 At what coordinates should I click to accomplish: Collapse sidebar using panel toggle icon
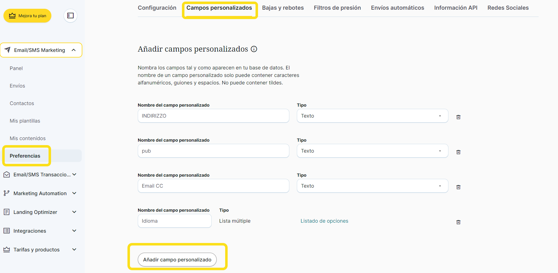[x=70, y=16]
